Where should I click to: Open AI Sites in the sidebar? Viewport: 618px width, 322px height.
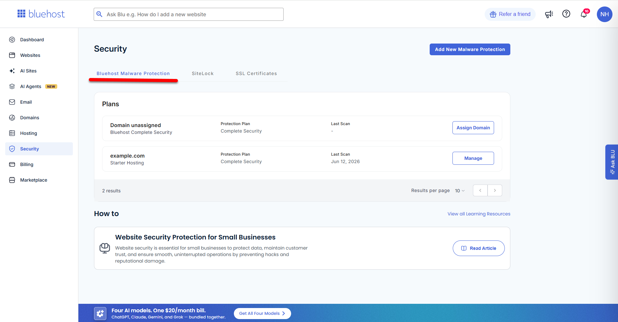pyautogui.click(x=39, y=71)
